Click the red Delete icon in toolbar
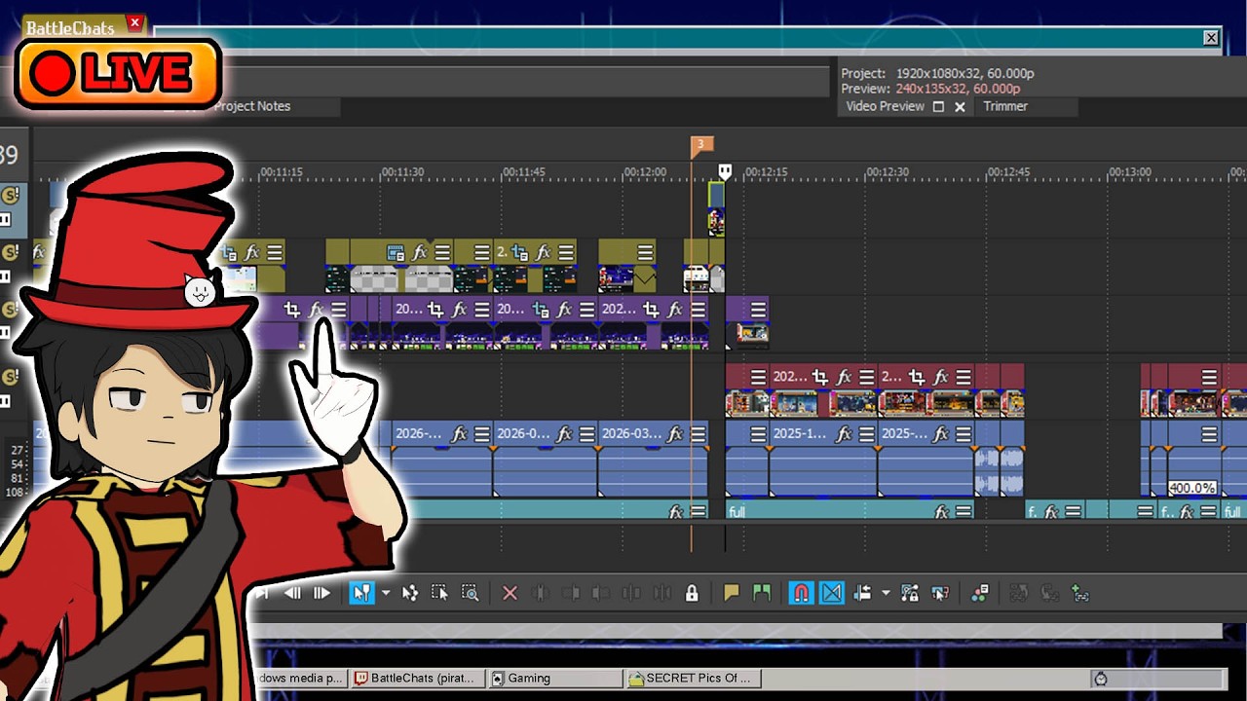 pyautogui.click(x=510, y=593)
